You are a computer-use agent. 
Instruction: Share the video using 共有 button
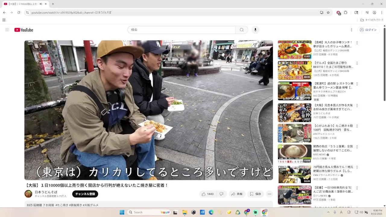[x=237, y=194]
